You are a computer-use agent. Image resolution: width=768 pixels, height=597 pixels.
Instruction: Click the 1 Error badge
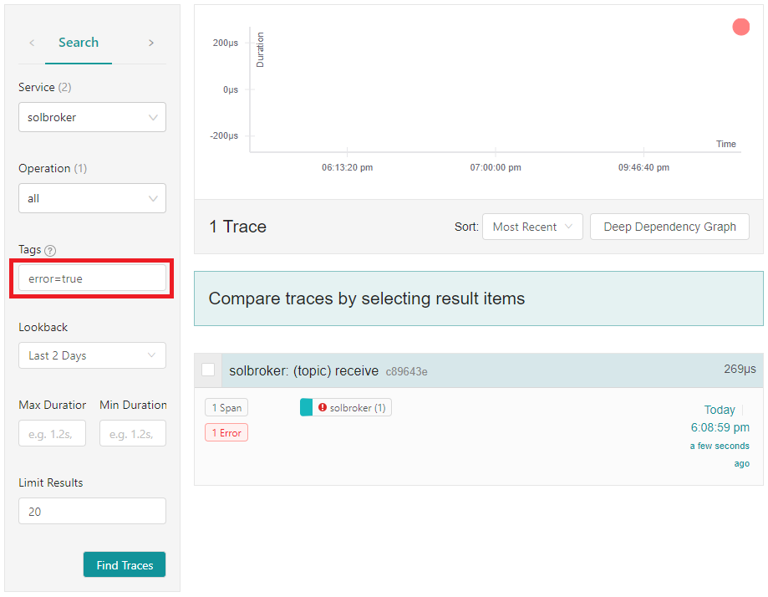(x=226, y=432)
